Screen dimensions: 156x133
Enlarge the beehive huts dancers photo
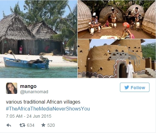117,19
